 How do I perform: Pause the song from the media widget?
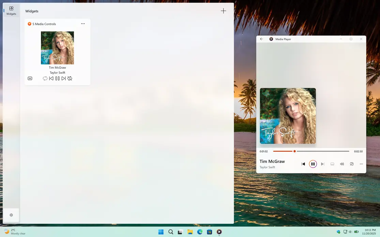pos(57,79)
